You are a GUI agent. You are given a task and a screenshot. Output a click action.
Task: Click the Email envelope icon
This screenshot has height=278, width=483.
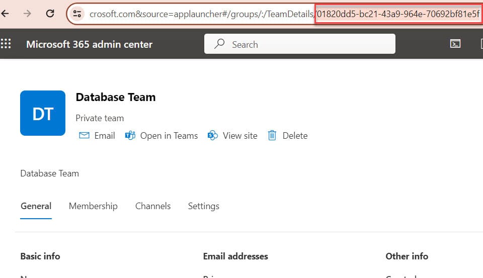[84, 135]
